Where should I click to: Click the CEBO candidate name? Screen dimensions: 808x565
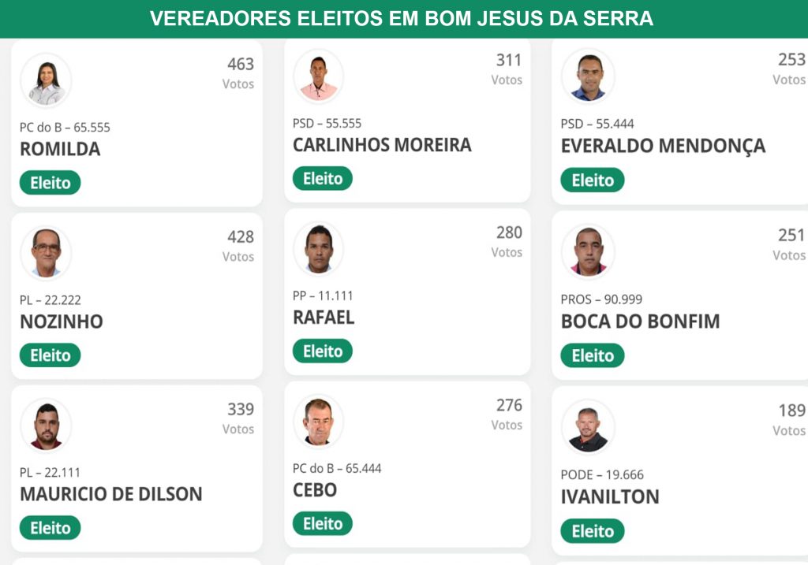[x=315, y=490]
